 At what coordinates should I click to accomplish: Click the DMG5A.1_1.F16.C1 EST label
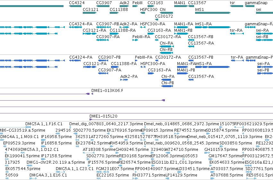coord(44,124)
